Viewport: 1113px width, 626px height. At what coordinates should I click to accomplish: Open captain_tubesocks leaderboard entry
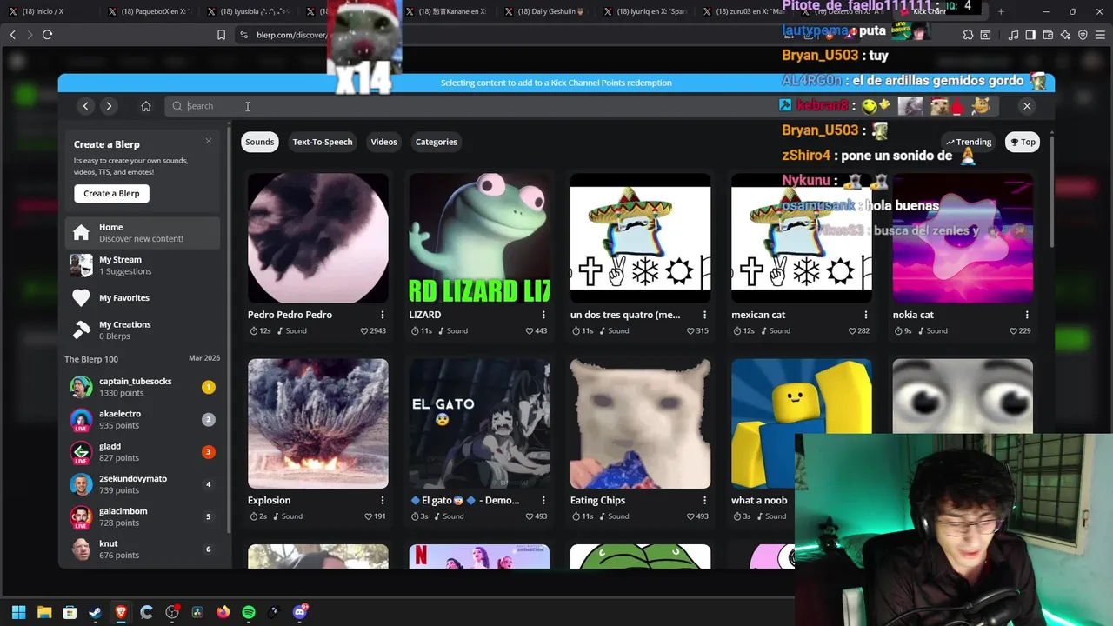tap(143, 387)
